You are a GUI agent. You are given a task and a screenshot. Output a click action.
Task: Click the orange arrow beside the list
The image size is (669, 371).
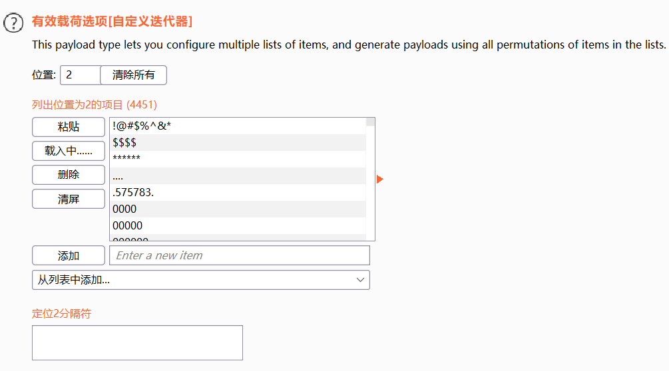pos(380,179)
